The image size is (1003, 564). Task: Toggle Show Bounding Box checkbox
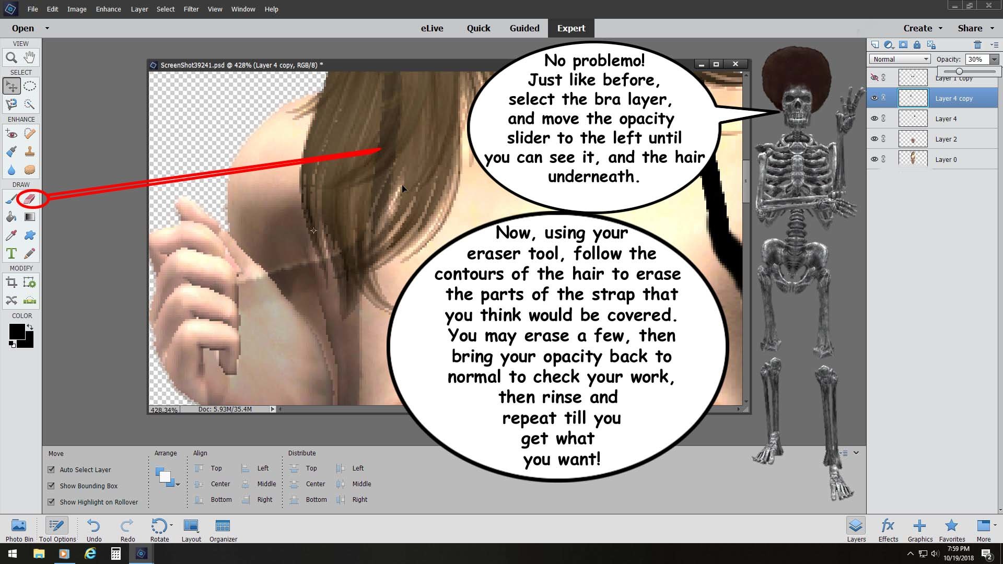(51, 486)
